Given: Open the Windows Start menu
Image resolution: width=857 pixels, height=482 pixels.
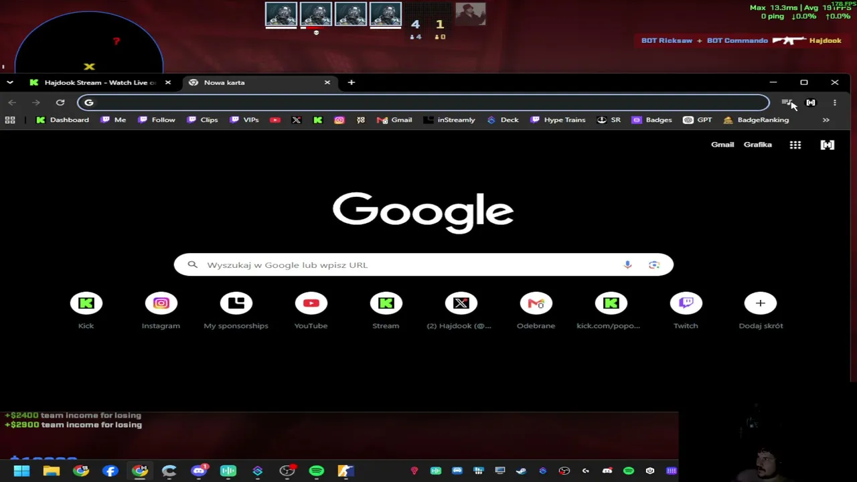Looking at the screenshot, I should pos(21,471).
